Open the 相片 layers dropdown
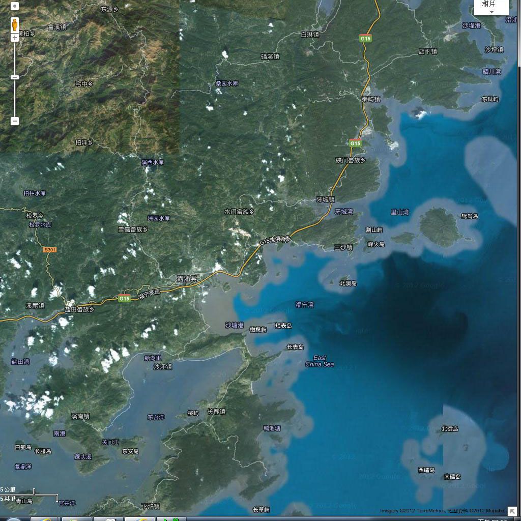The height and width of the screenshot is (521, 521). tap(491, 4)
